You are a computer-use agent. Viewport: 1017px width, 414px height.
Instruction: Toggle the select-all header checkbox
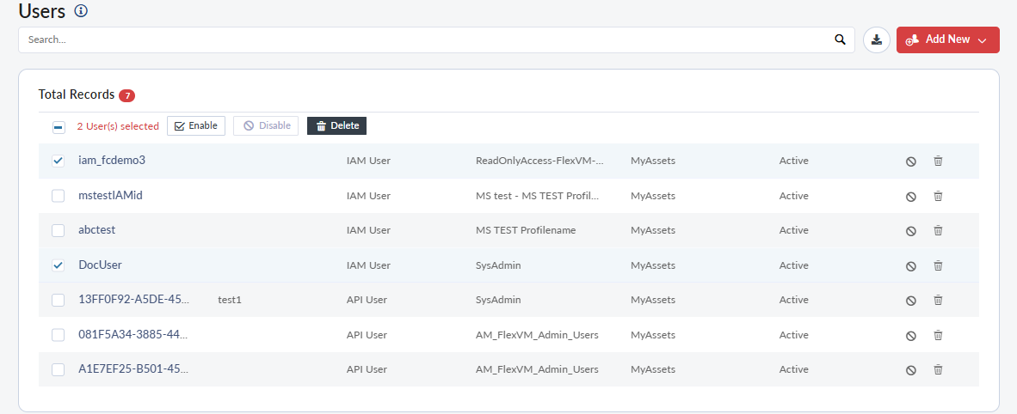click(59, 127)
